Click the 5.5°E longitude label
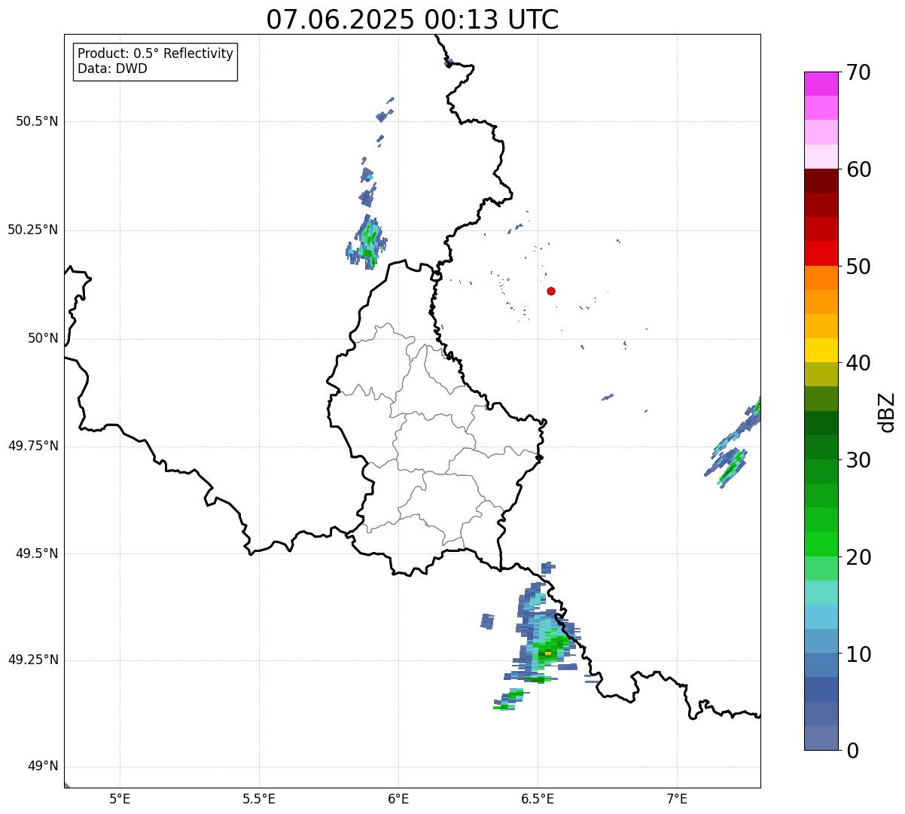Viewport: 905px width, 814px height. 259,798
